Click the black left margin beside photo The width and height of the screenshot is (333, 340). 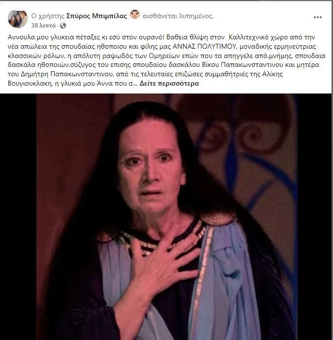coord(18,217)
